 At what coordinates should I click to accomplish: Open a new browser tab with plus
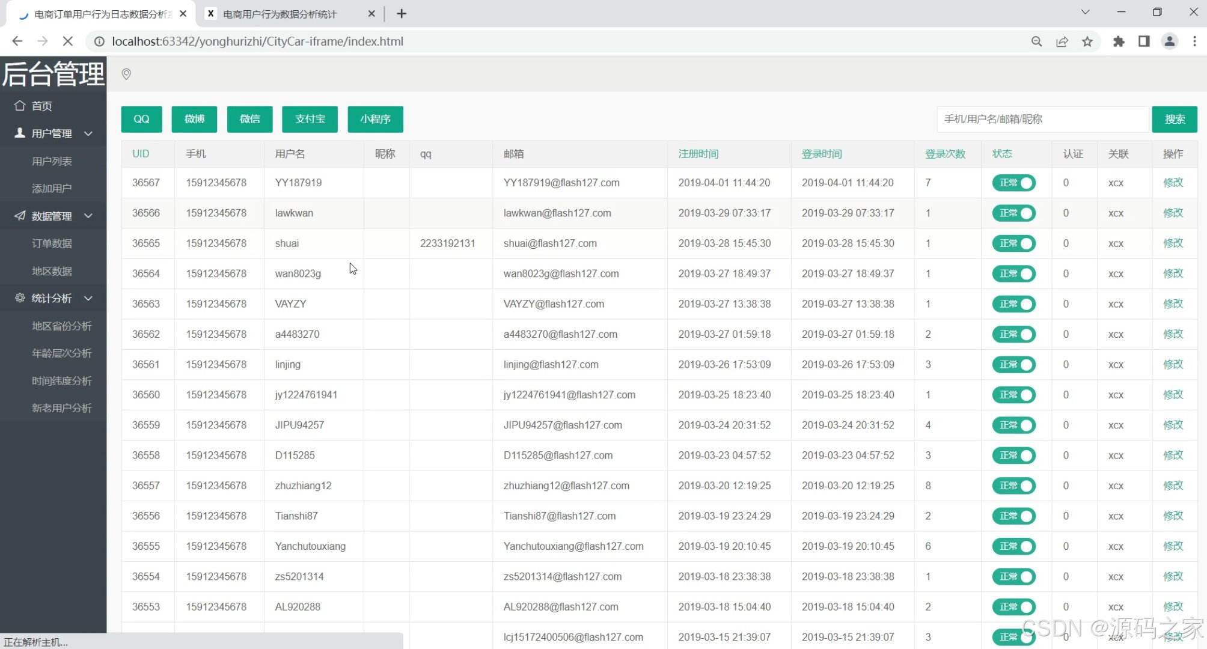402,14
